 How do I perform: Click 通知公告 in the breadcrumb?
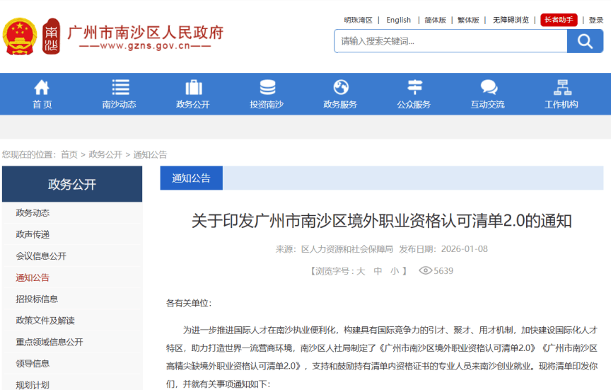pyautogui.click(x=150, y=154)
